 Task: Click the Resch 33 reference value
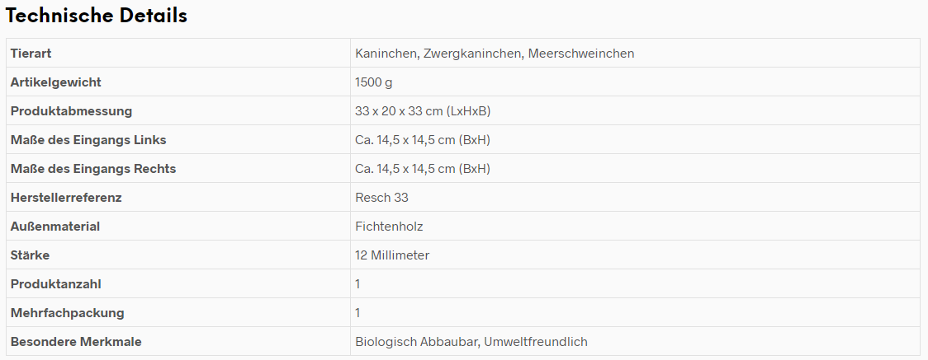(381, 198)
